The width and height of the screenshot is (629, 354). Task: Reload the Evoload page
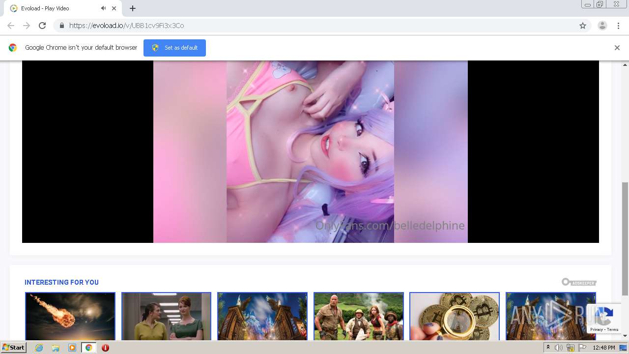point(42,26)
